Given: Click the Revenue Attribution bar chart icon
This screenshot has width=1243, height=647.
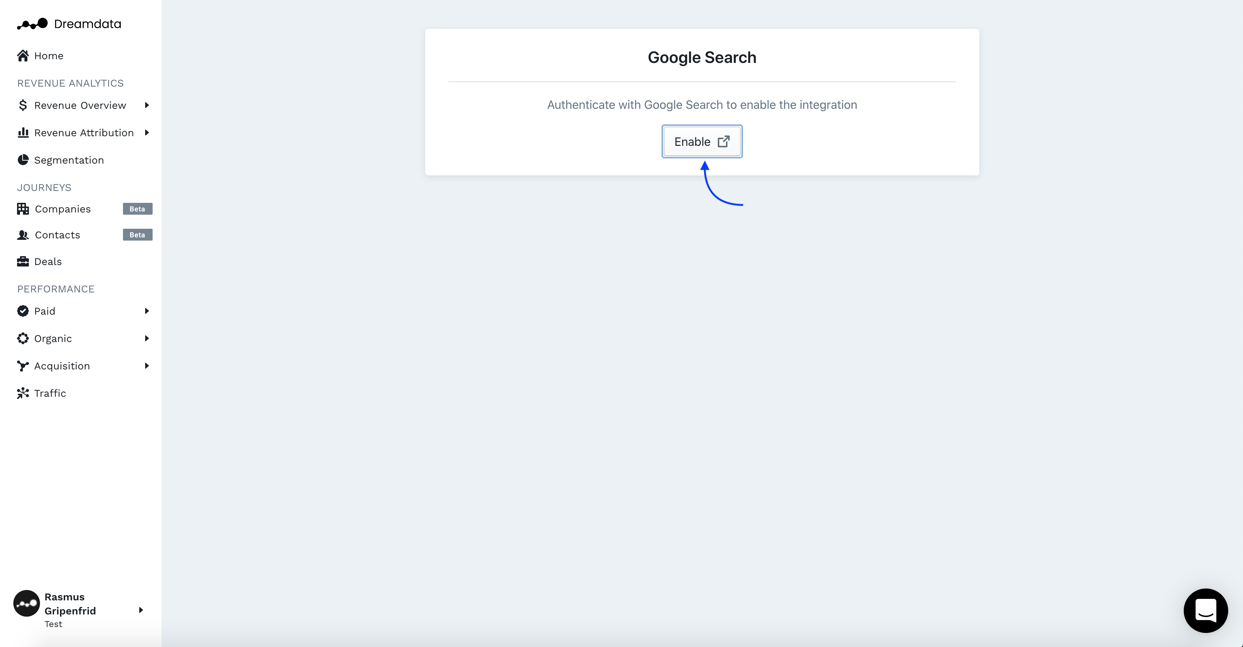Looking at the screenshot, I should (x=23, y=133).
